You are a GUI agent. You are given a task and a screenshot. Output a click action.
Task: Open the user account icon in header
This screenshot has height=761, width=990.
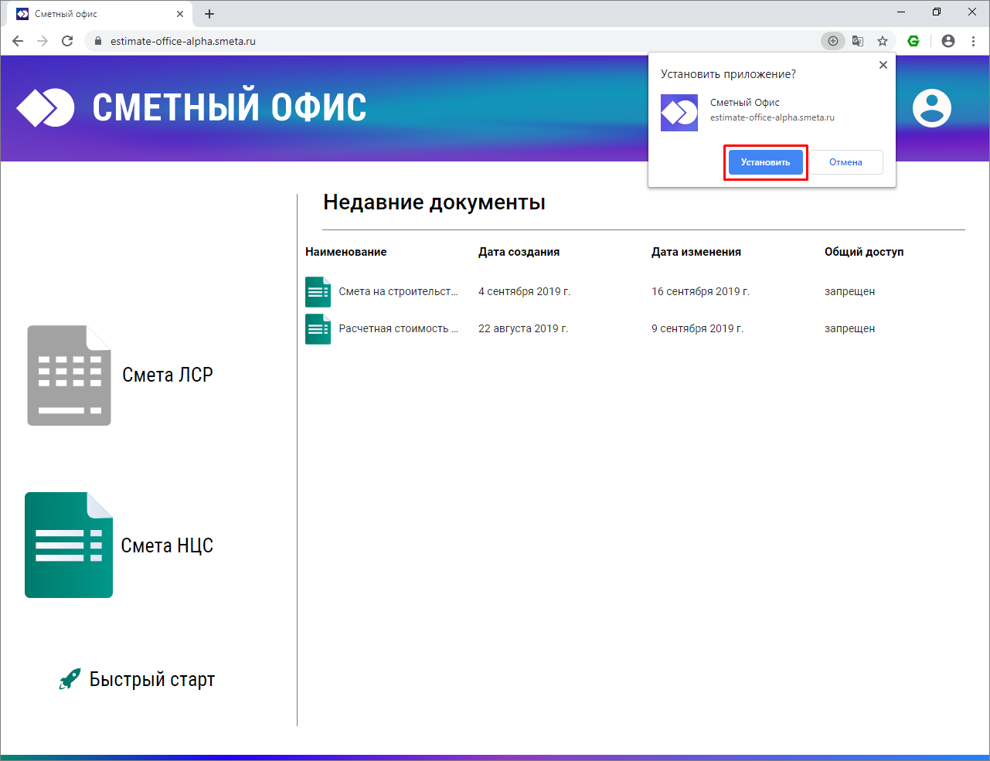[932, 108]
